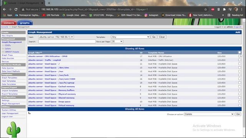Open the red adblock extension icon
The height and width of the screenshot is (138, 246).
[x=213, y=9]
